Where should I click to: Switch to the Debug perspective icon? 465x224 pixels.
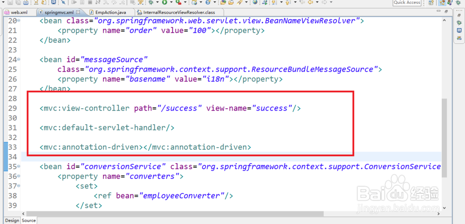pyautogui.click(x=458, y=3)
